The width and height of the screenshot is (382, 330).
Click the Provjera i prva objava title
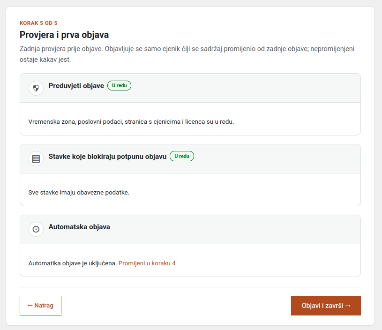tap(64, 35)
